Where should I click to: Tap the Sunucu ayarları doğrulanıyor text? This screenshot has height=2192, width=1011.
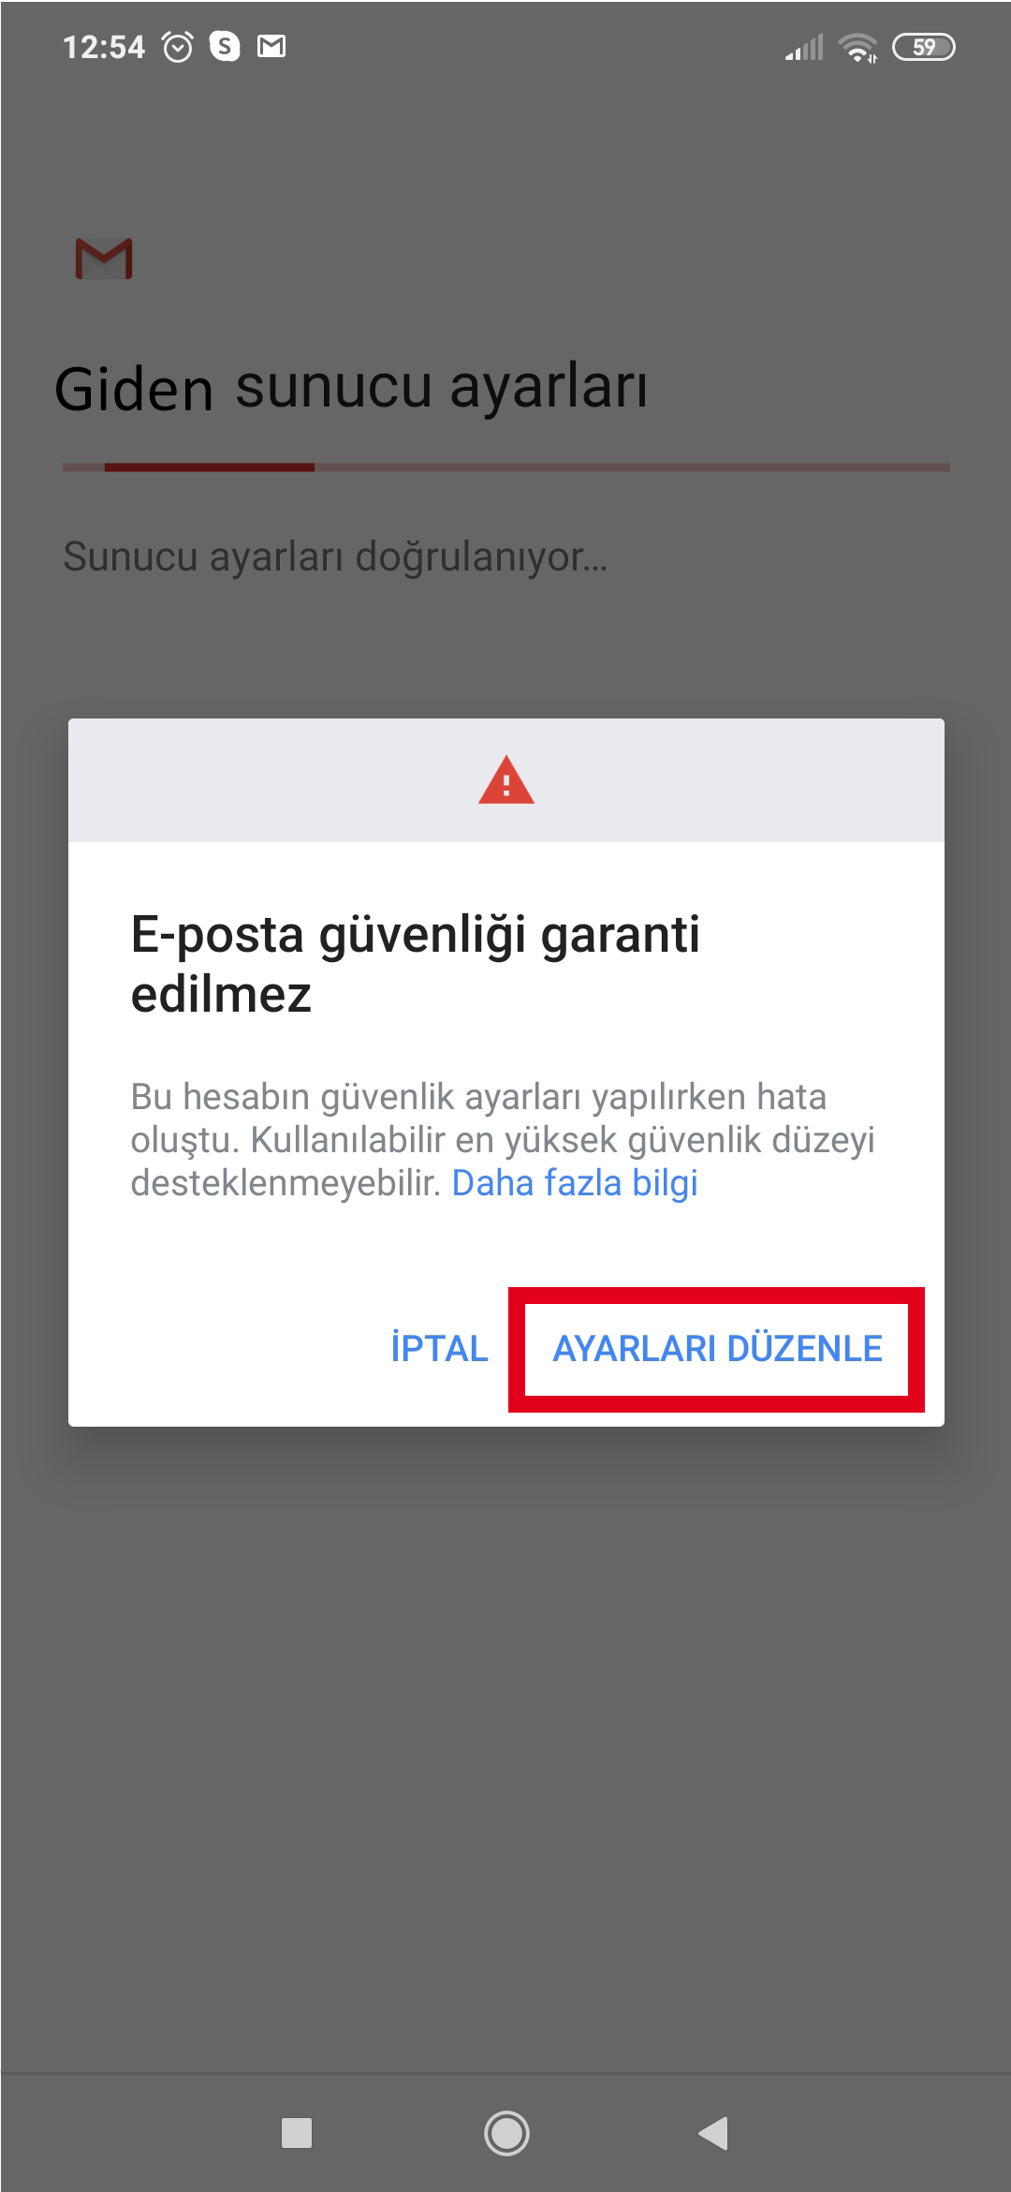click(x=335, y=556)
